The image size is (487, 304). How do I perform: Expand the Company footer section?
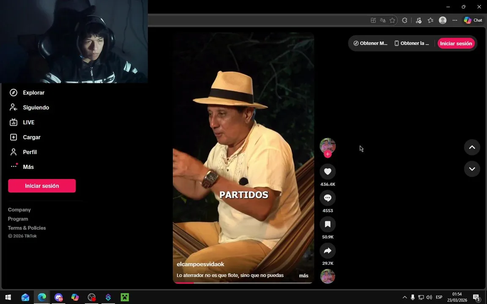pos(19,210)
